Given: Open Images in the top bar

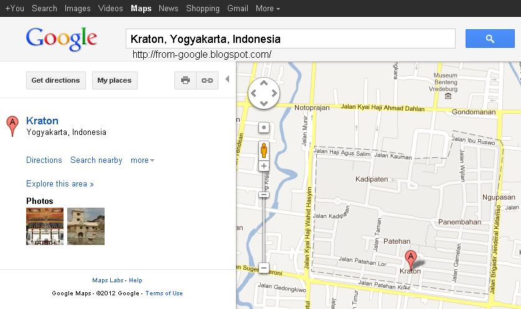Looking at the screenshot, I should coord(77,8).
